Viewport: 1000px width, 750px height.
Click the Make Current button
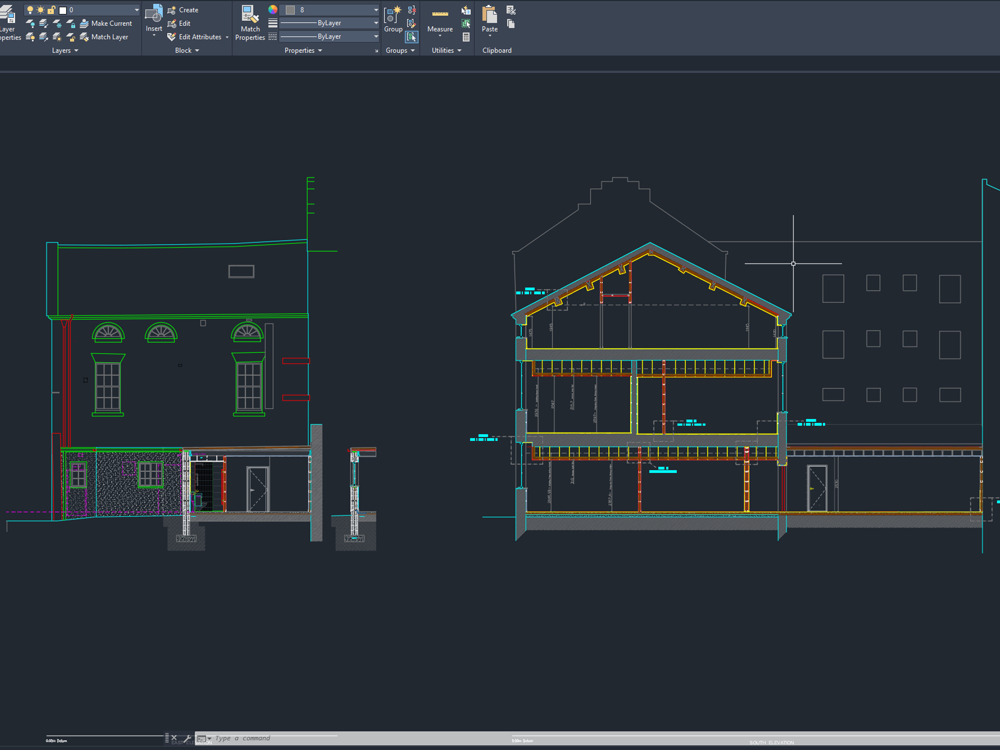pyautogui.click(x=107, y=23)
